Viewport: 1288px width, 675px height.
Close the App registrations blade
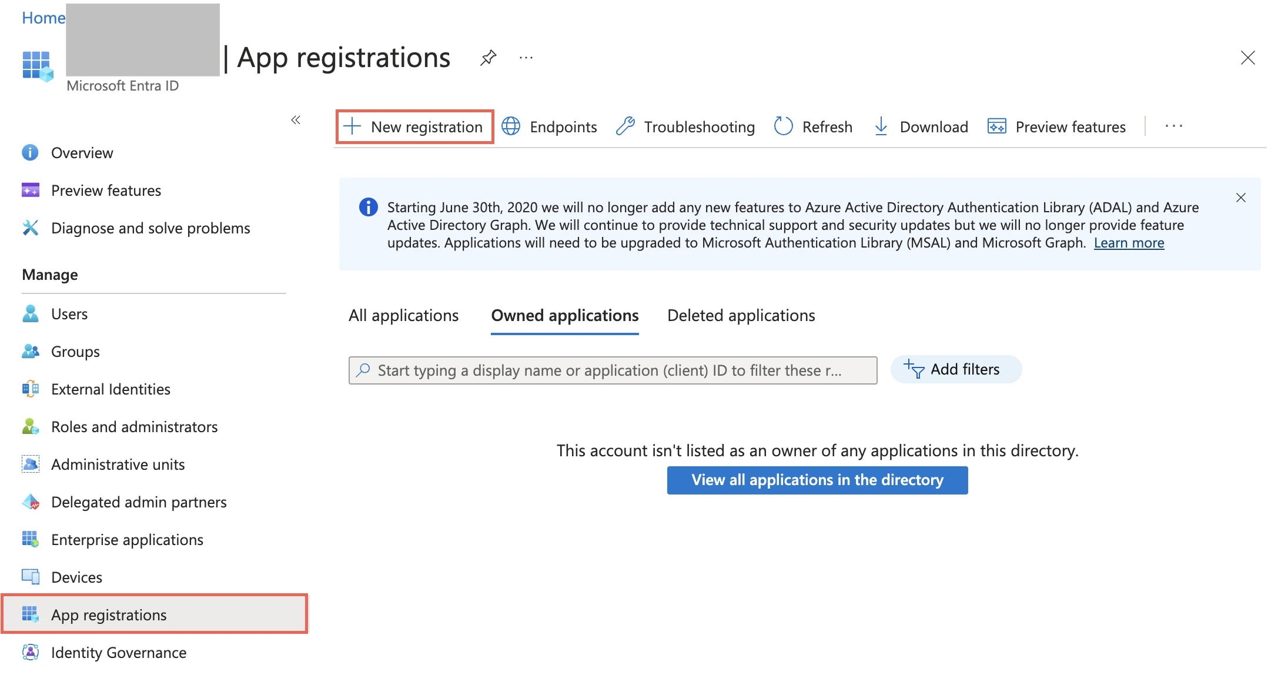point(1247,58)
